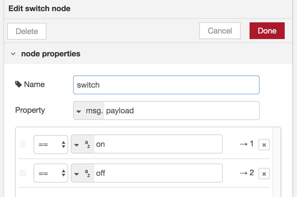Viewport: 297px width, 197px height.
Task: Collapse the node properties section
Action: pyautogui.click(x=13, y=54)
